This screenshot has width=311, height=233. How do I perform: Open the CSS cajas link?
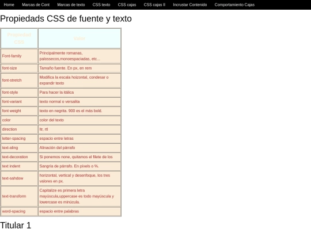127,5
